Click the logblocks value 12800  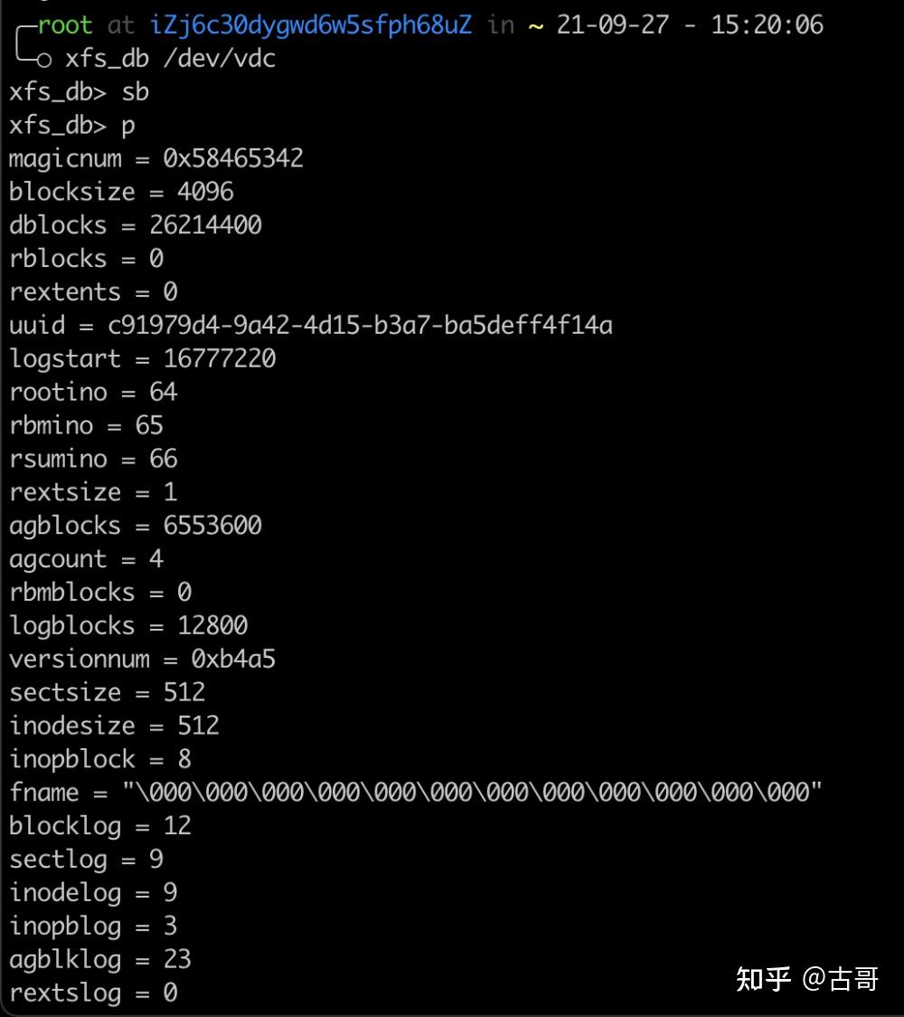tap(212, 626)
